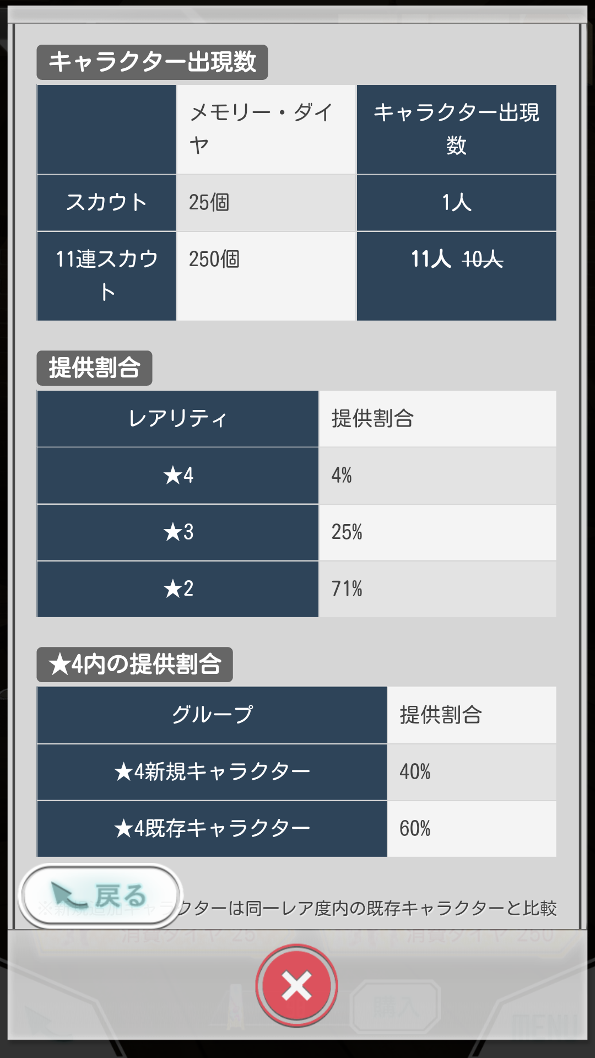Select the 提供割合 section heading
595x1058 pixels.
(x=94, y=368)
